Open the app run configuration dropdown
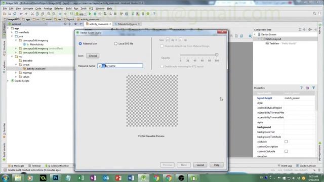Screen dimensions: 324x182 (81, 14)
